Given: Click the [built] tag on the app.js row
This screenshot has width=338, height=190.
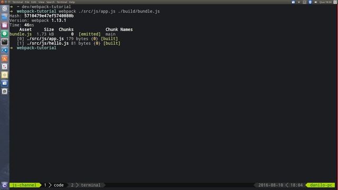Looking at the screenshot, I should pos(109,39).
